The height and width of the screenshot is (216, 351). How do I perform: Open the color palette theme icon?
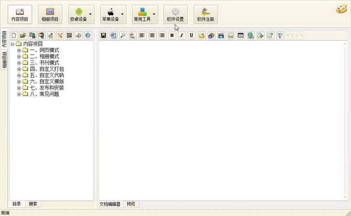(x=341, y=9)
